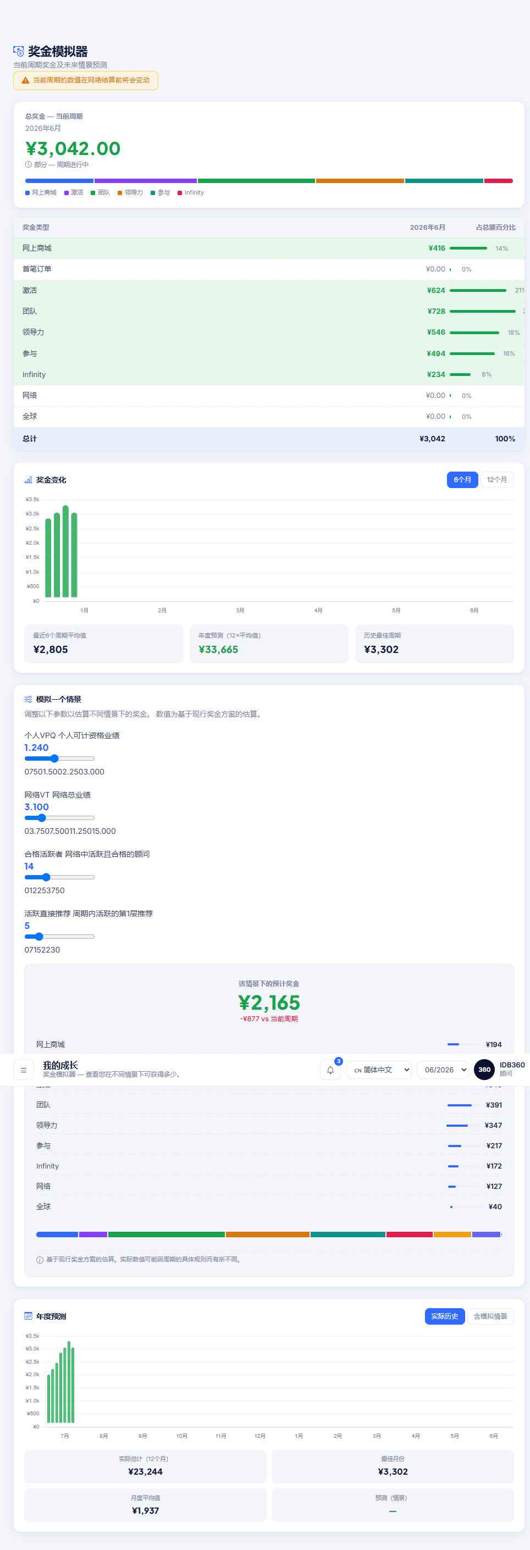Click the Infinity ¥234 table row
This screenshot has width=530, height=1550.
[269, 374]
